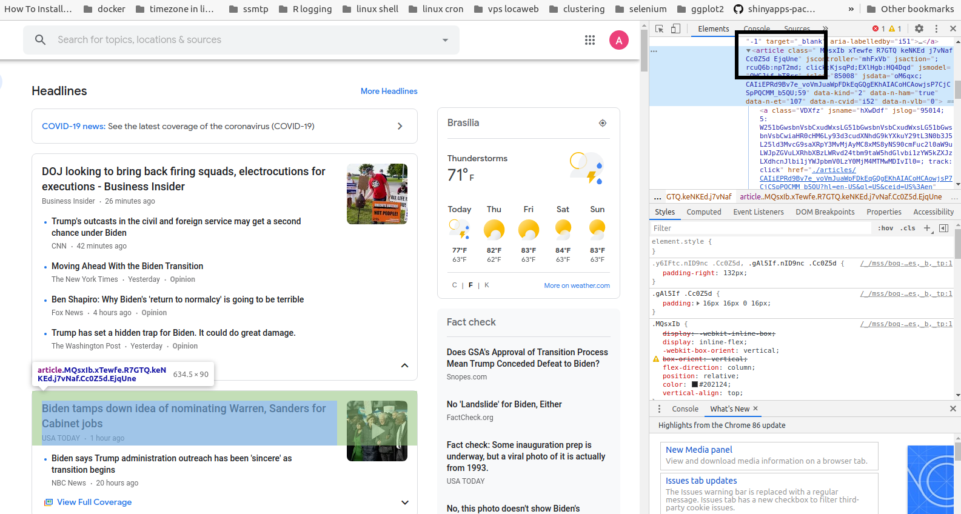Toggle the .cls class editor
Image resolution: width=961 pixels, height=514 pixels.
point(908,228)
